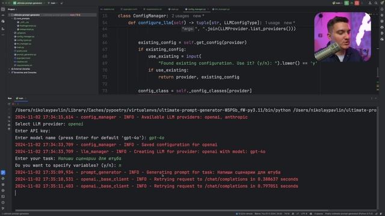The image size is (385, 216).
Task: Open poetry.lock in the project tree
Action: pyautogui.click(x=22, y=51)
